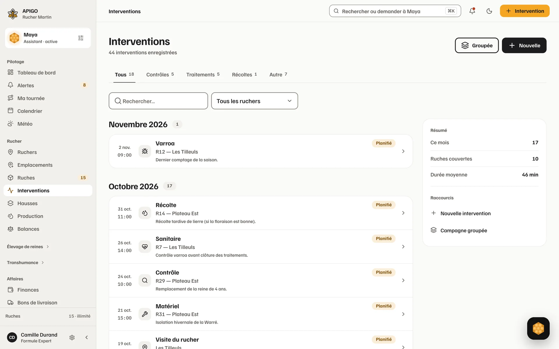Open Contrôle R29 row chevron
559x349 pixels.
[x=403, y=280]
